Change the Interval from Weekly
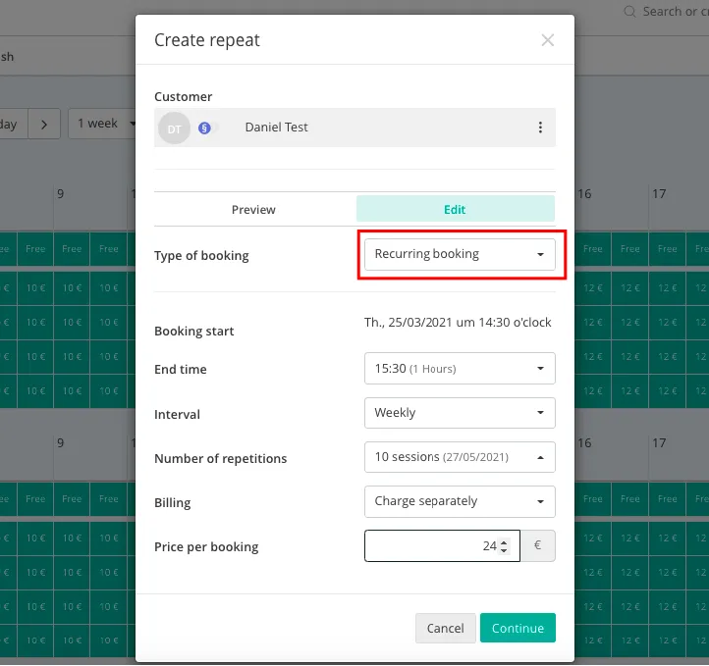The image size is (709, 666). tap(459, 413)
